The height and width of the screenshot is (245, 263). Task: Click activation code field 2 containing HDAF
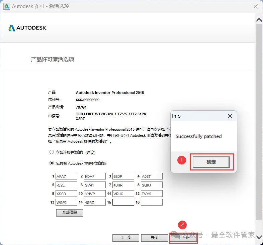(x=95, y=176)
